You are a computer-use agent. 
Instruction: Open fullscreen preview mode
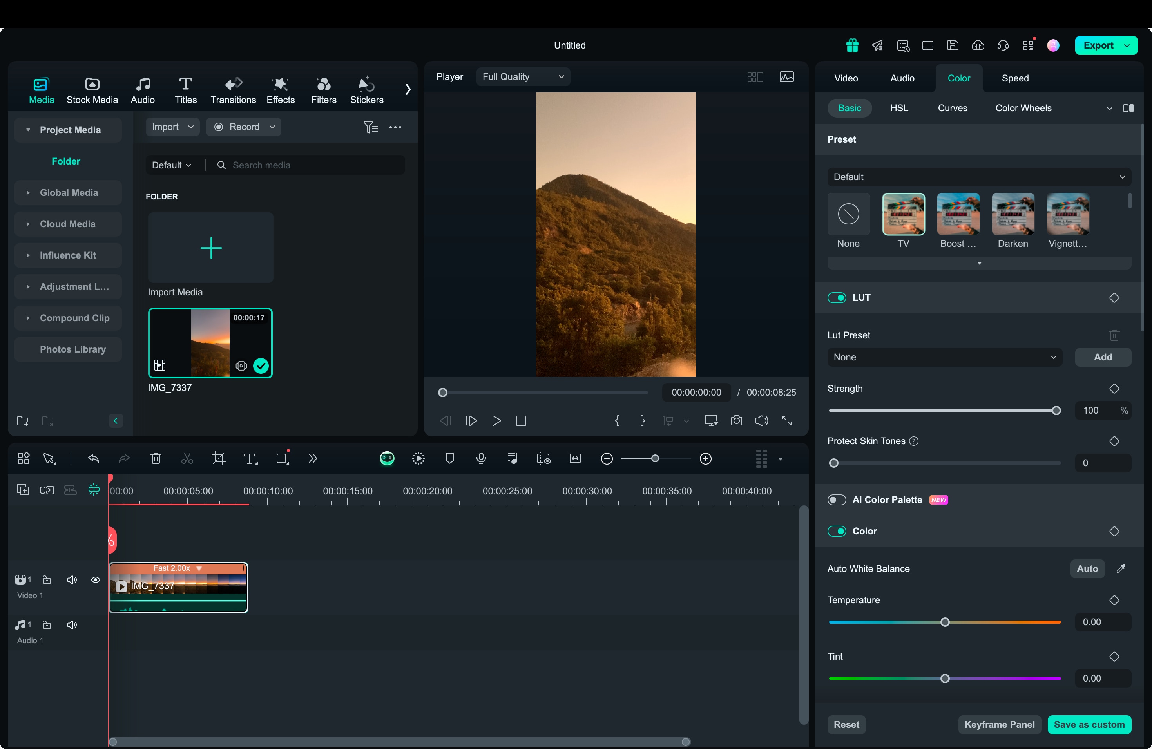tap(786, 420)
